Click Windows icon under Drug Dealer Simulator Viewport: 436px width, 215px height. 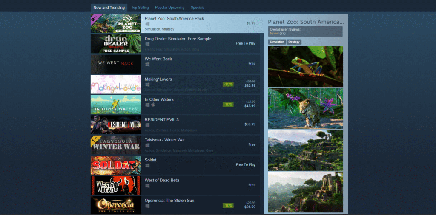pos(147,44)
